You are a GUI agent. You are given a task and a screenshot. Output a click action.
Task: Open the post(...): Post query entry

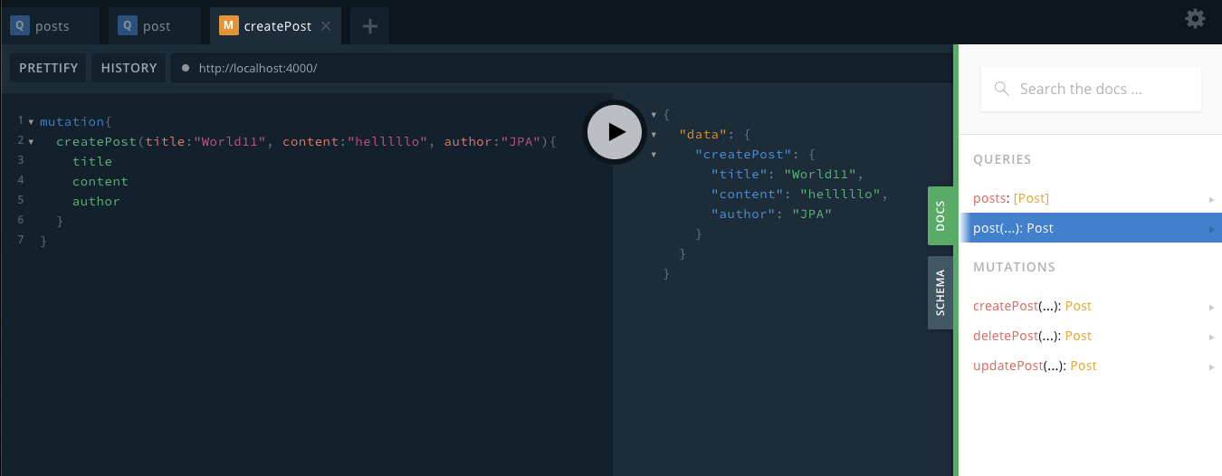pos(1090,228)
